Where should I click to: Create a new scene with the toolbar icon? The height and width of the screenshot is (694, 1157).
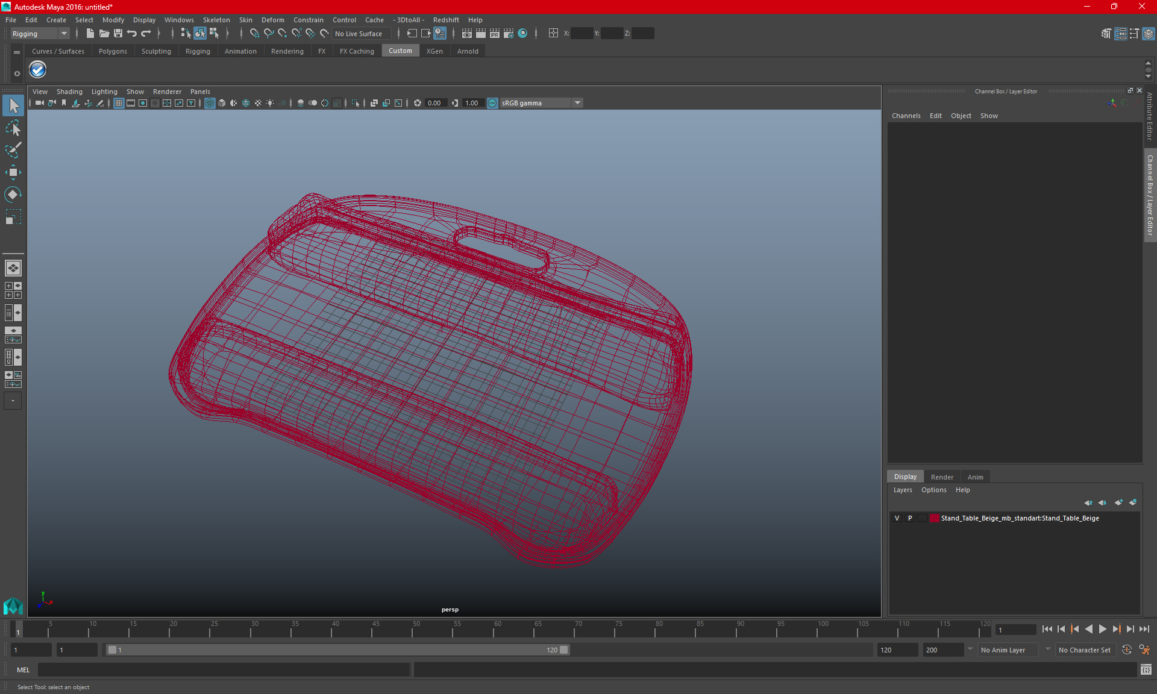coord(90,34)
